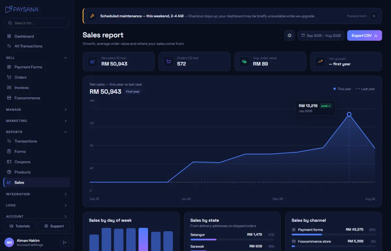Click the First year badge
The image size is (391, 251).
click(133, 91)
